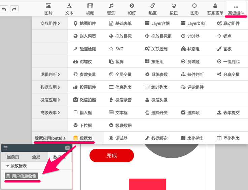Add the 数据表 data table component
Viewport: 248px width, 190px height.
click(x=83, y=138)
